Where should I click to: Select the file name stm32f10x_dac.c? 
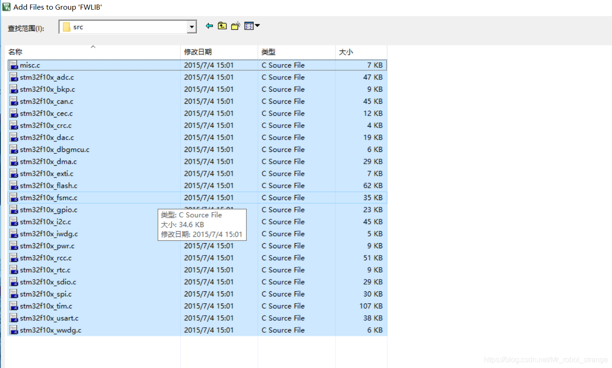click(x=47, y=137)
